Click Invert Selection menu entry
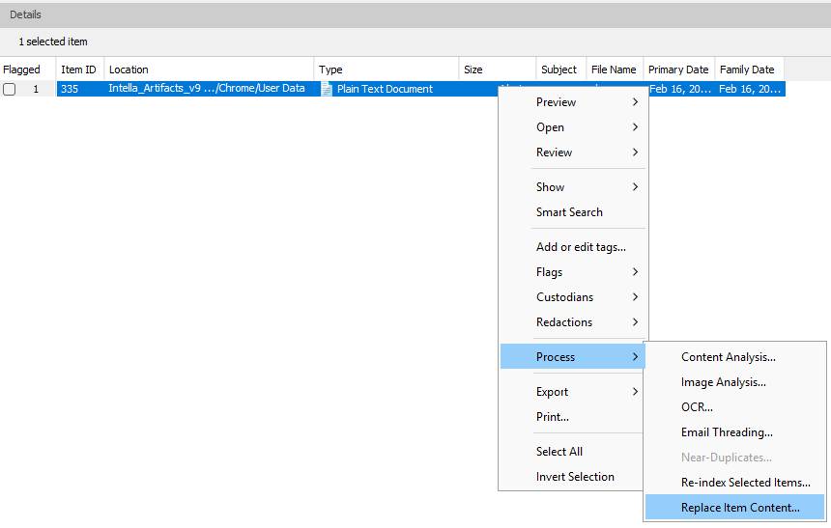 (x=575, y=477)
